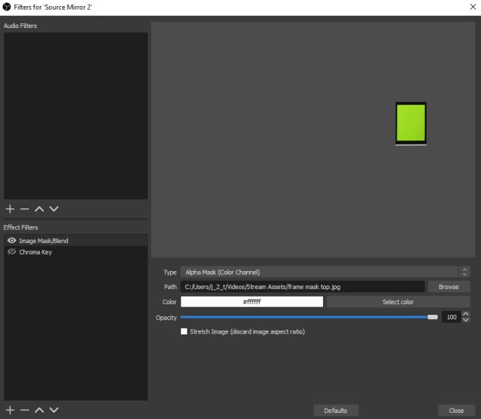Select Chroma Key in the Effect Filters list
481x419 pixels.
36,252
